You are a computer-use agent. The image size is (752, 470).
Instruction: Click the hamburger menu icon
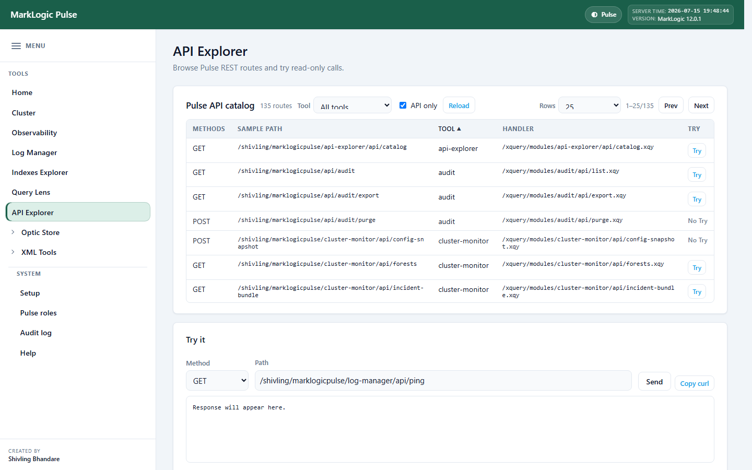[16, 46]
